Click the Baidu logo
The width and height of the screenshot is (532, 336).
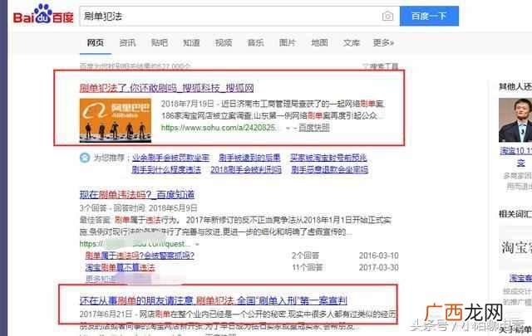click(x=43, y=14)
